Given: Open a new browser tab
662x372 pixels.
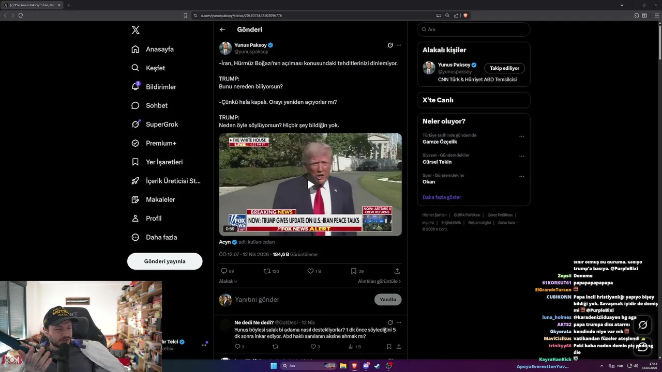Looking at the screenshot, I should pyautogui.click(x=68, y=5).
